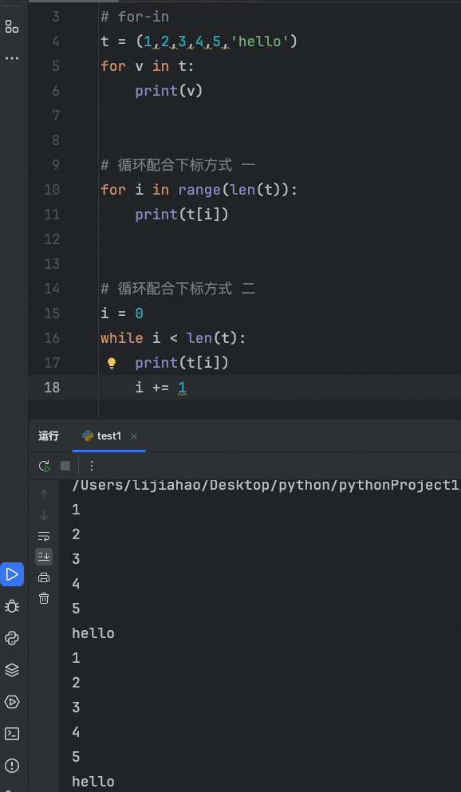This screenshot has width=461, height=792.
Task: Show more tool windows via ellipsis icon
Action: click(x=12, y=58)
